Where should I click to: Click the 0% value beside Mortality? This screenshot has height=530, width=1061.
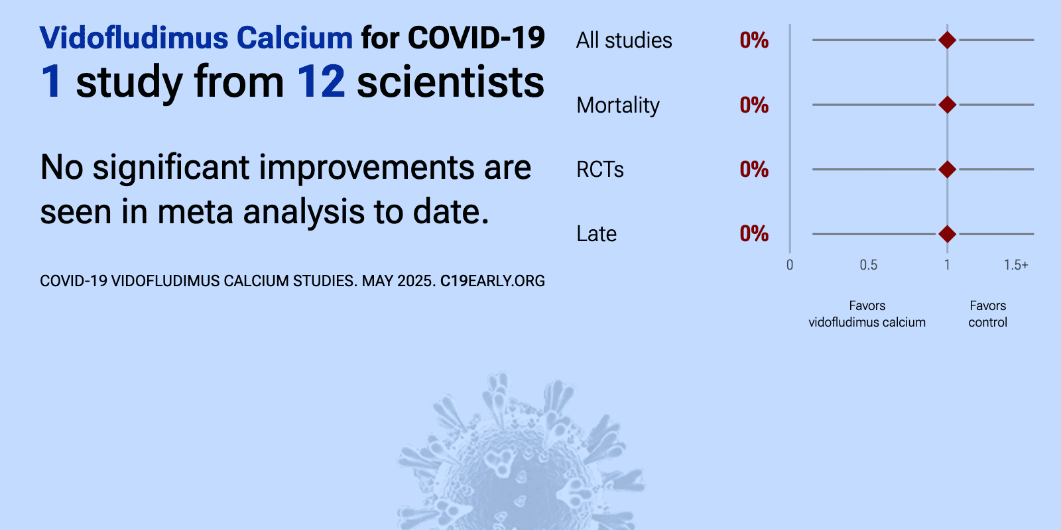coord(754,105)
